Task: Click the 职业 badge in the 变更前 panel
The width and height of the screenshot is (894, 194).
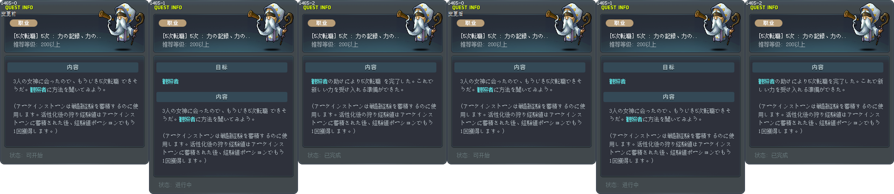Action: tap(24, 23)
